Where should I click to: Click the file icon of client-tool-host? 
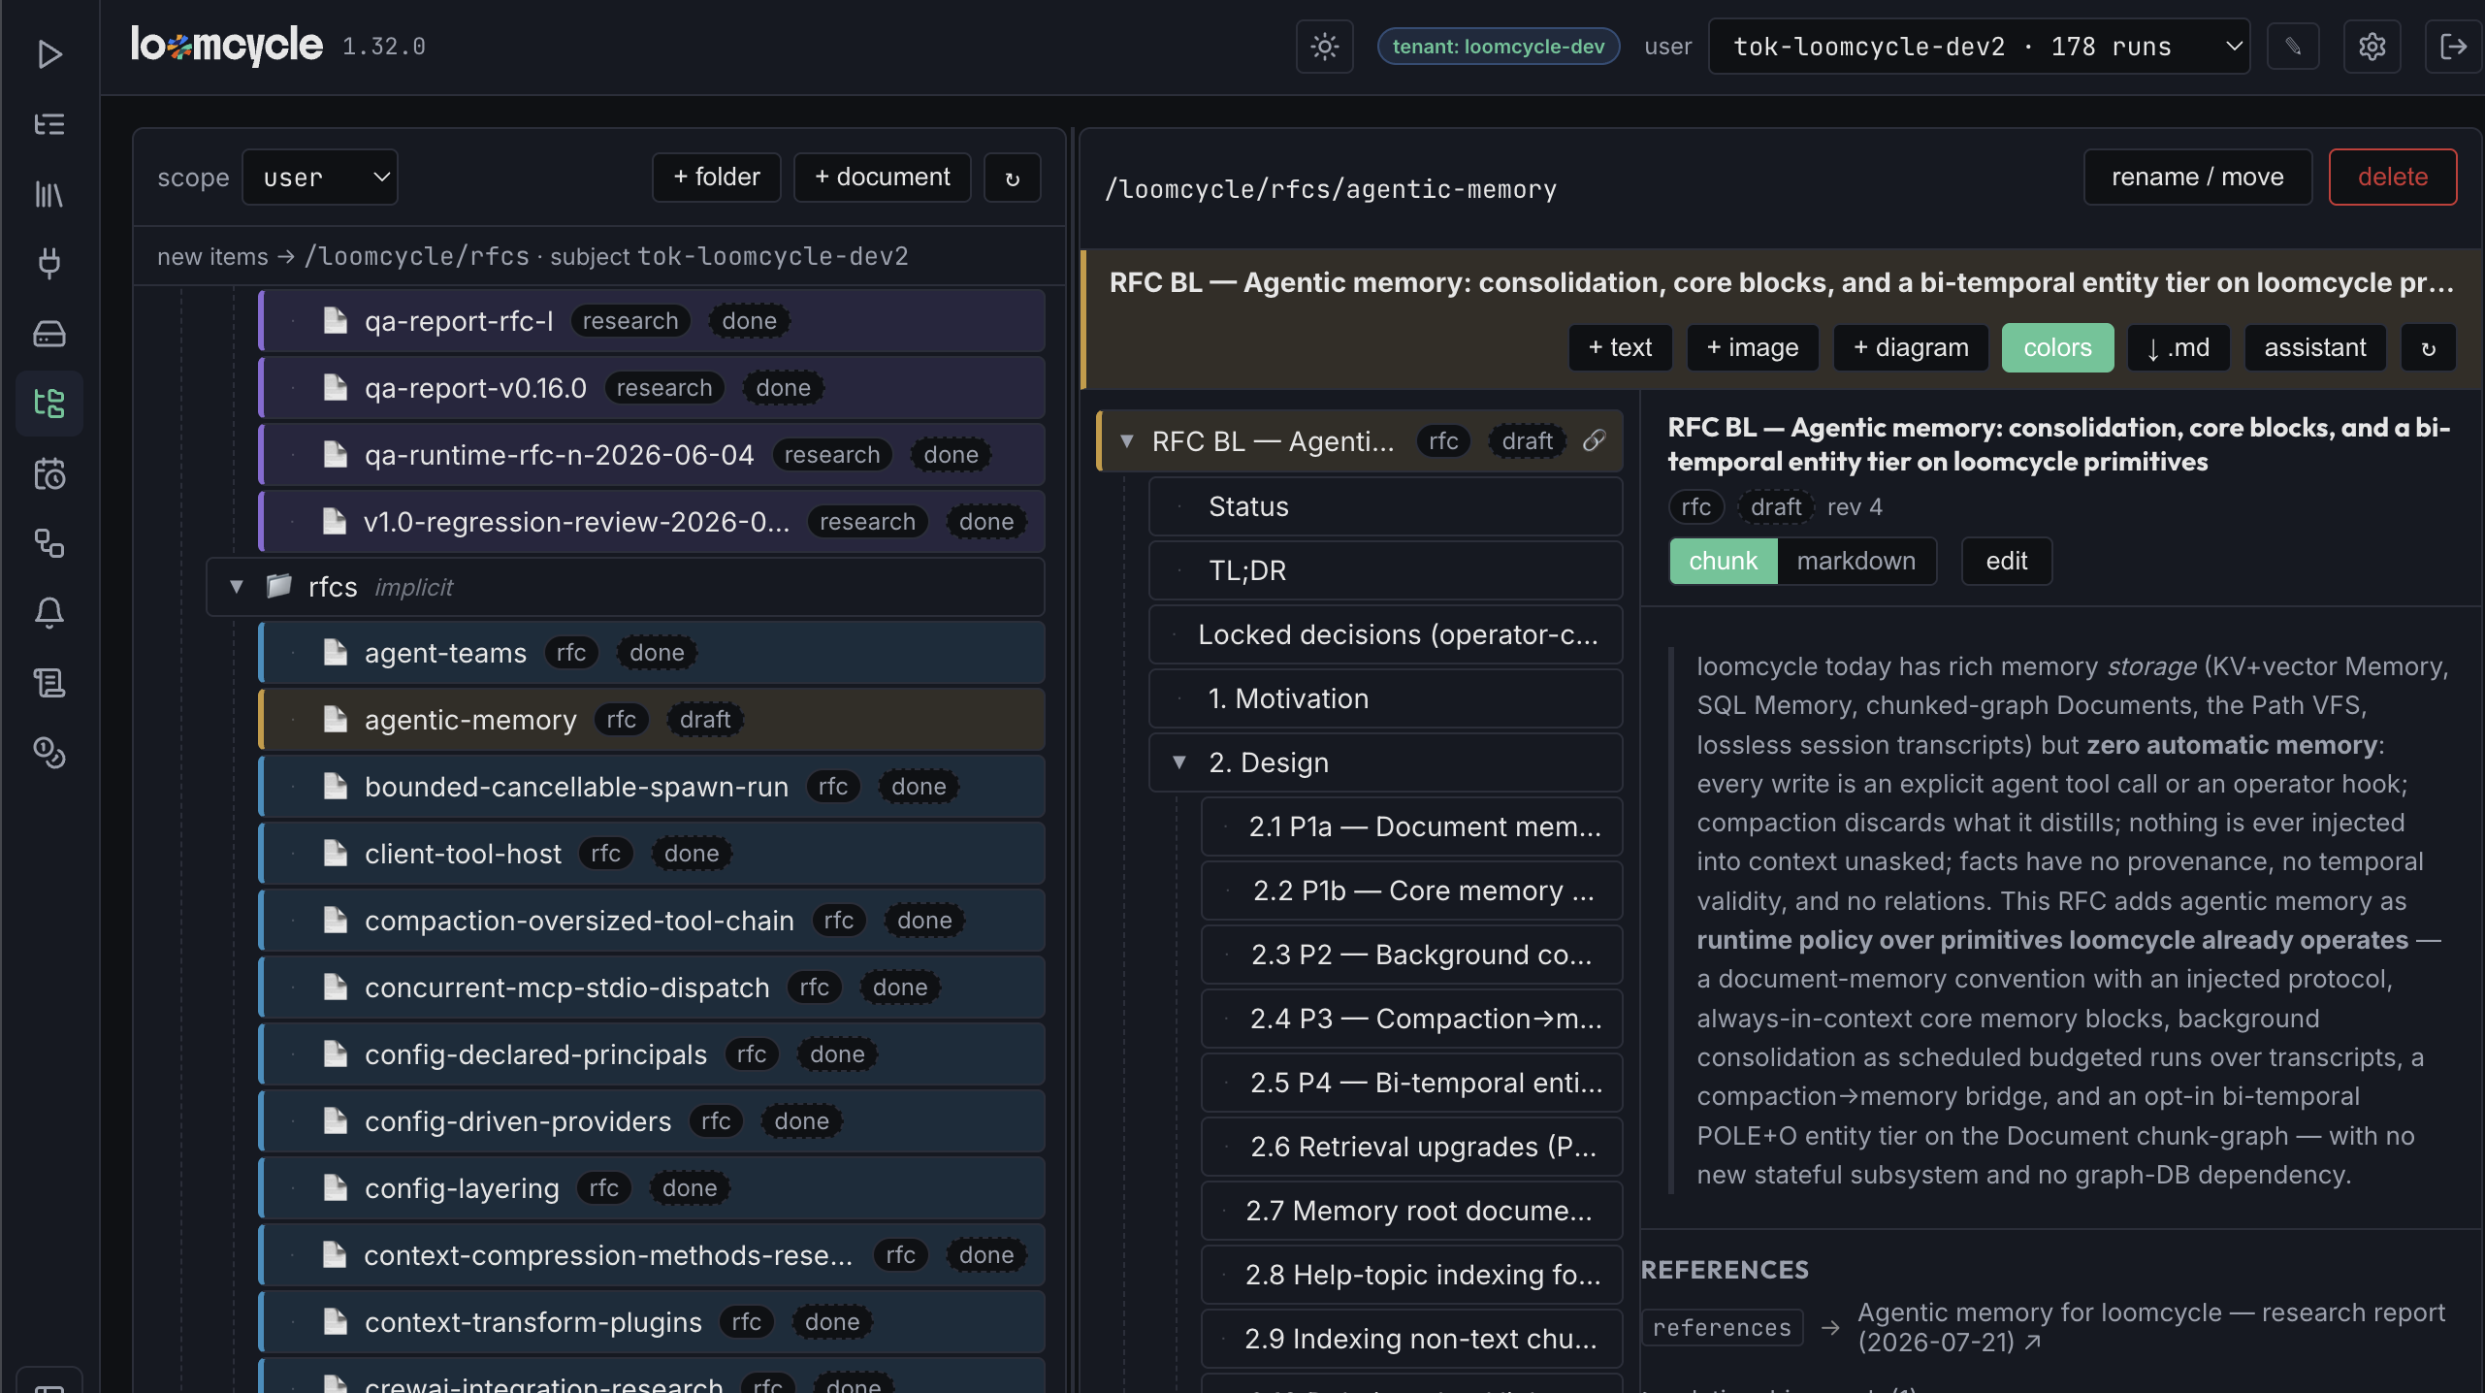pyautogui.click(x=335, y=854)
